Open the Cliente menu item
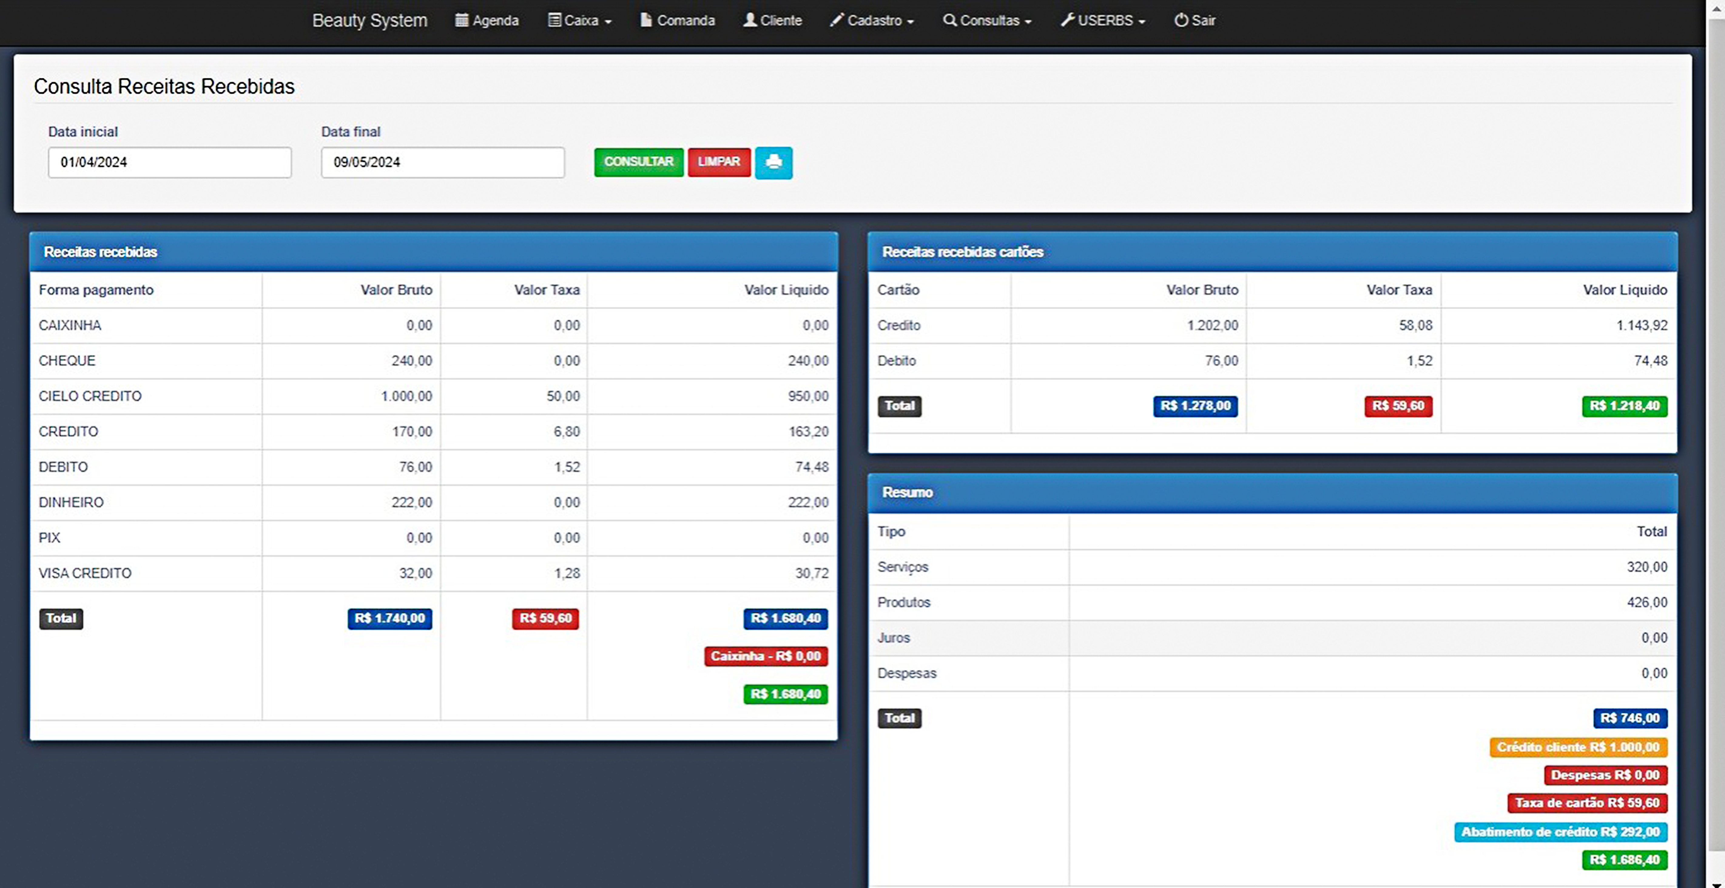Screen dimensions: 1725x888 pos(773,21)
